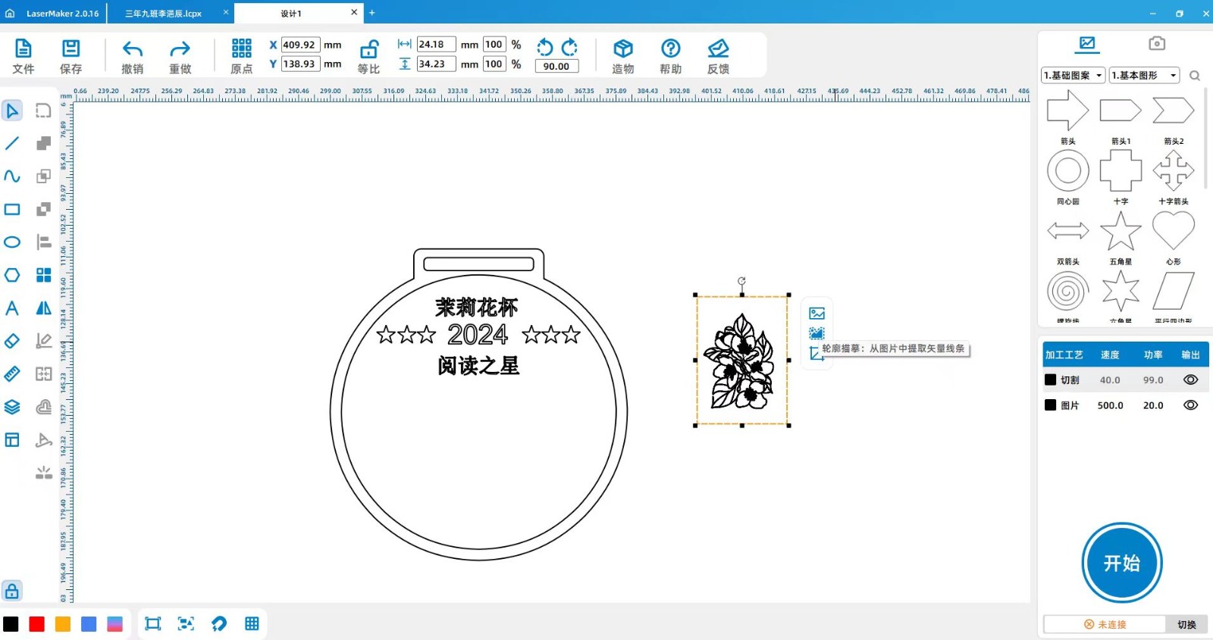Click the 反馈 feedback button
Viewport: 1213px width, 640px height.
tap(718, 56)
